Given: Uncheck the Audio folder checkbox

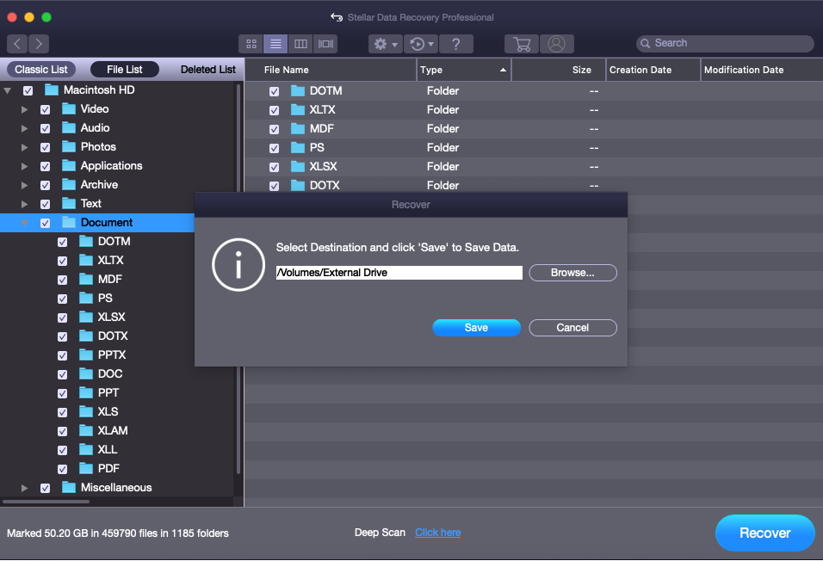Looking at the screenshot, I should click(45, 128).
